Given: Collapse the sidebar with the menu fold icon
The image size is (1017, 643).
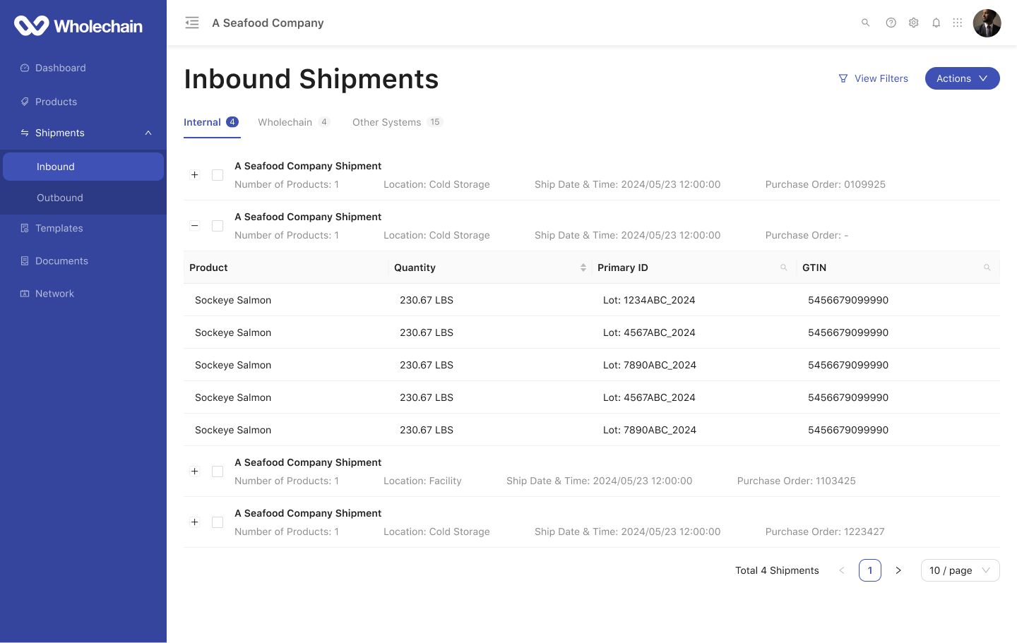Looking at the screenshot, I should (x=192, y=23).
